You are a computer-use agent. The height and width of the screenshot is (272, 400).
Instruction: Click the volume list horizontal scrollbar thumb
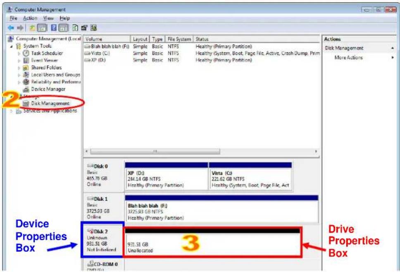coord(155,152)
